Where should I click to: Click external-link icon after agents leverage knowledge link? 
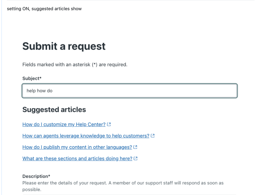pyautogui.click(x=153, y=136)
